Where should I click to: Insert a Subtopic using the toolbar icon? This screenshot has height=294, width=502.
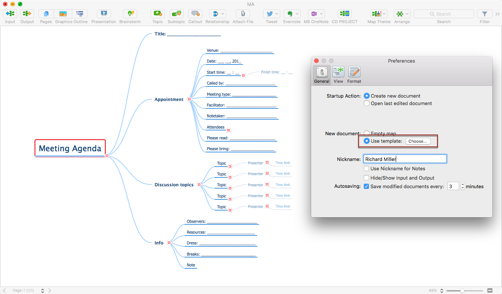[x=176, y=14]
